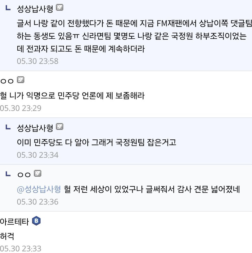Click the reply arrow icon on the 23:58 reply
The height and width of the screenshot is (253, 252).
click(8, 8)
